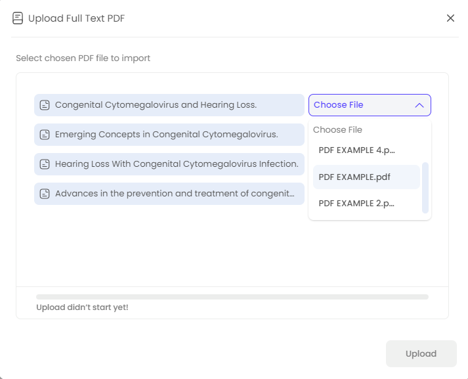Click the document icon beside Upload Full Text PDF title

(x=18, y=18)
